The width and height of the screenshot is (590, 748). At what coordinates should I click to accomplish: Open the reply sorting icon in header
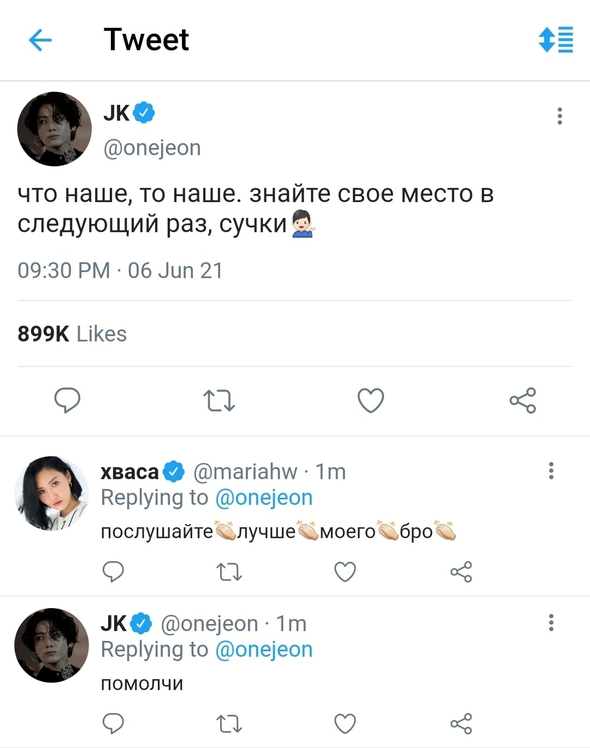click(556, 39)
